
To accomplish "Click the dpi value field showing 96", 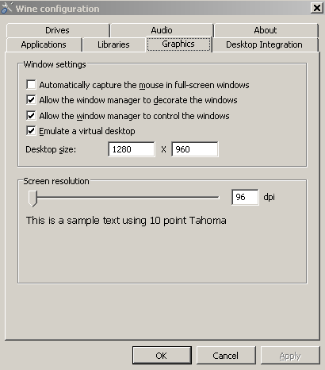I will tap(245, 197).
